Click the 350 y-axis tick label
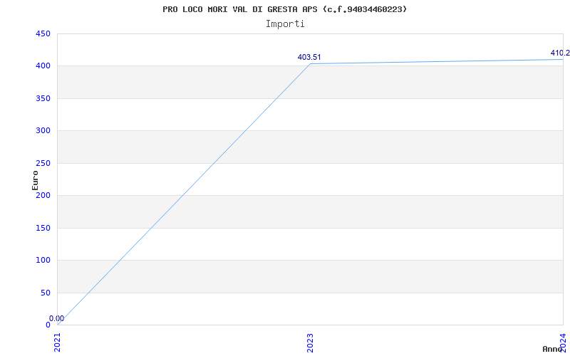 click(x=43, y=98)
